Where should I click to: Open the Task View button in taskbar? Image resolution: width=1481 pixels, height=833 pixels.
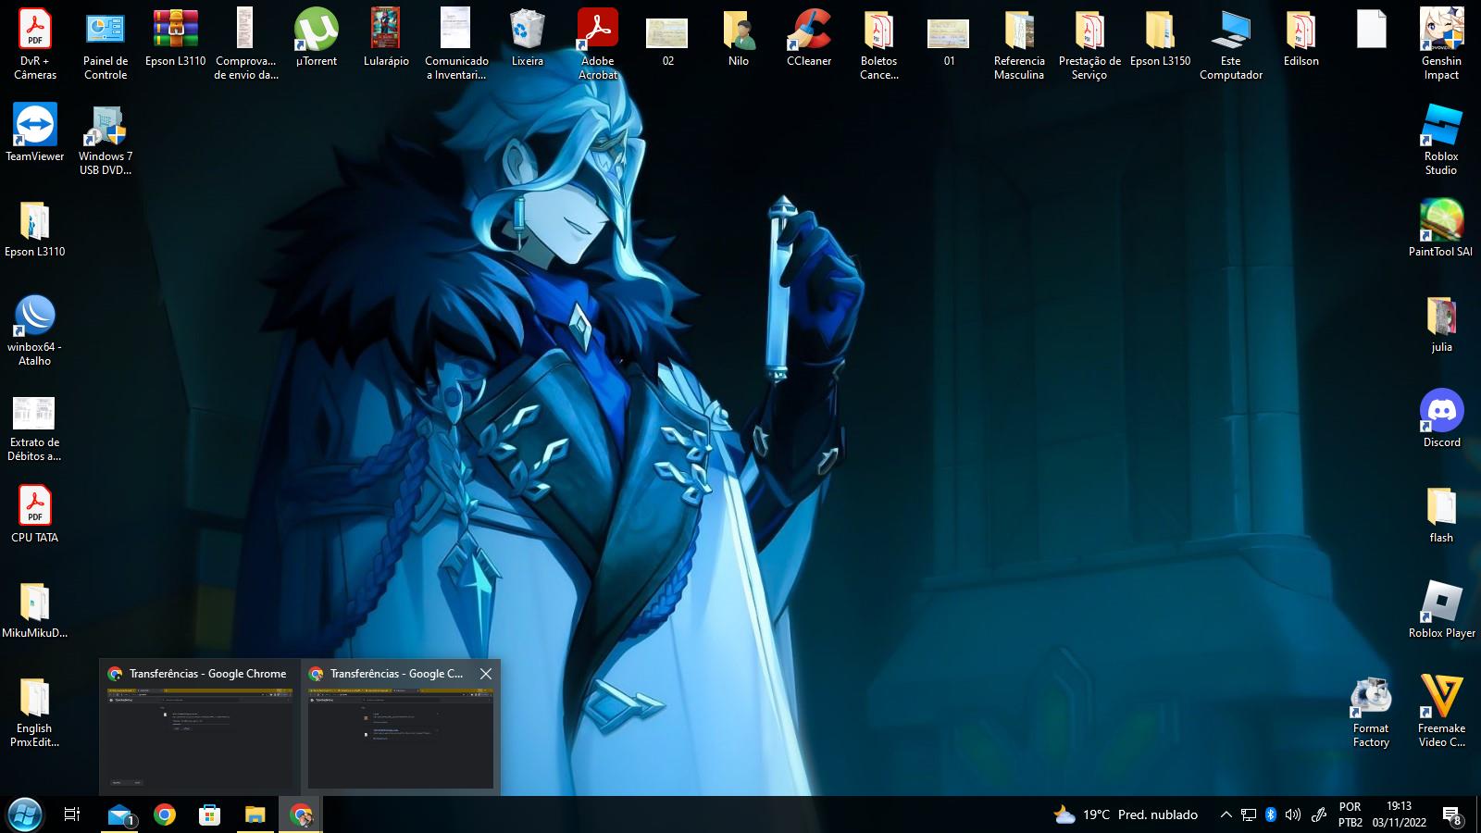(71, 814)
